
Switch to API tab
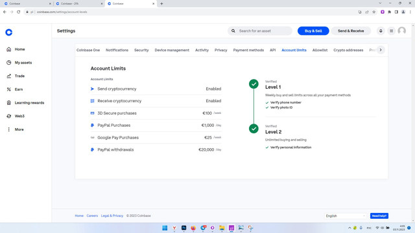click(272, 50)
